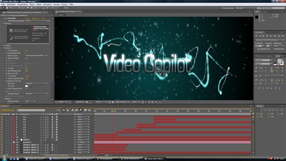Select the Puppet Pin tool
Image resolution: width=286 pixels, height=161 pixels.
pyautogui.click(x=53, y=8)
